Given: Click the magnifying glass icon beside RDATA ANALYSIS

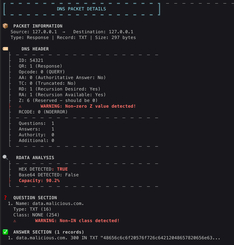Looking at the screenshot, I should [x=5, y=157].
